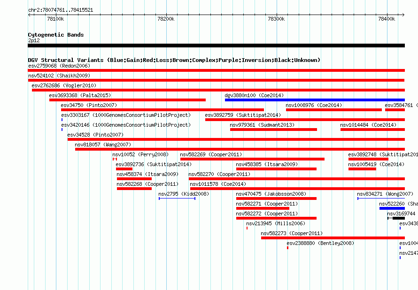The height and width of the screenshot is (290, 418).
Task: Click the nsv522260 gain variant label
Action: point(399,204)
